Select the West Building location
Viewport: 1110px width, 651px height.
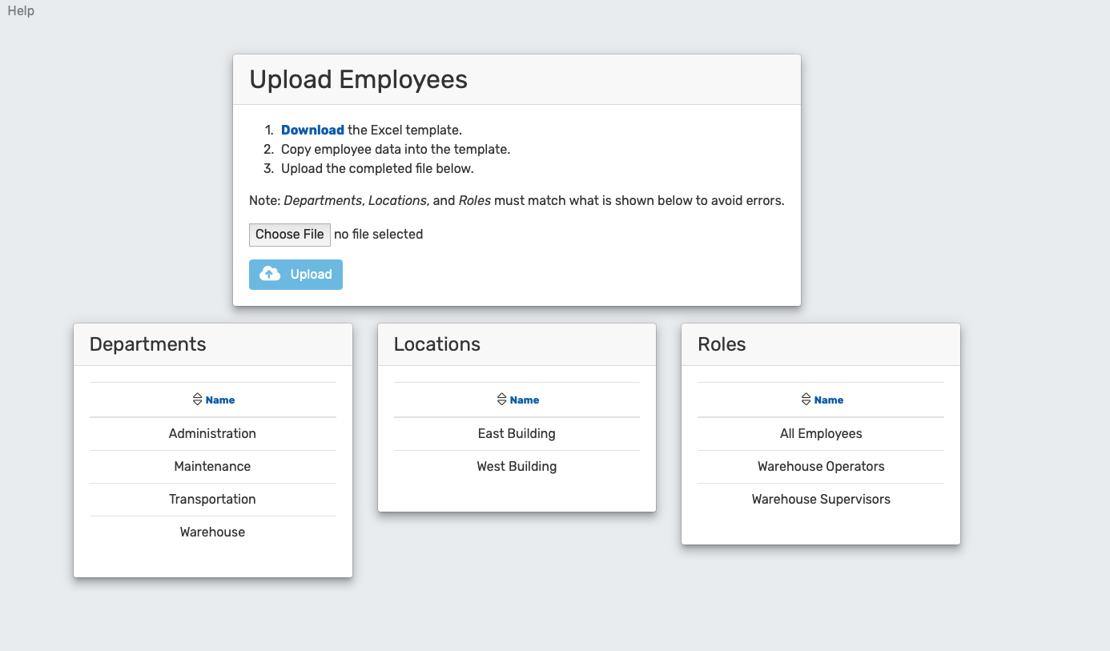(517, 466)
